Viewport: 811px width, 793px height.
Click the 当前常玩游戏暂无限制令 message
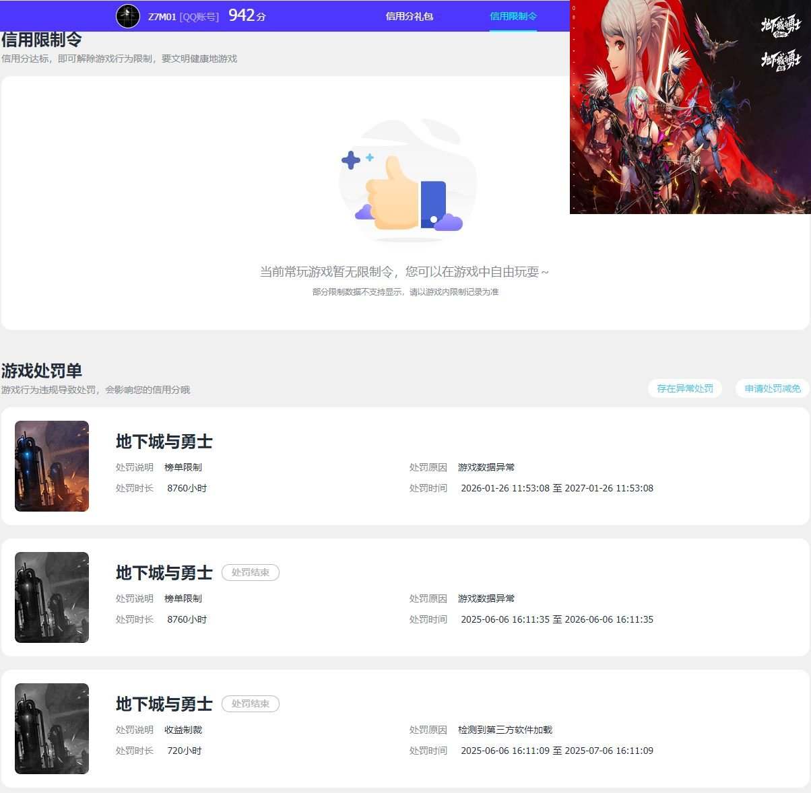click(405, 272)
